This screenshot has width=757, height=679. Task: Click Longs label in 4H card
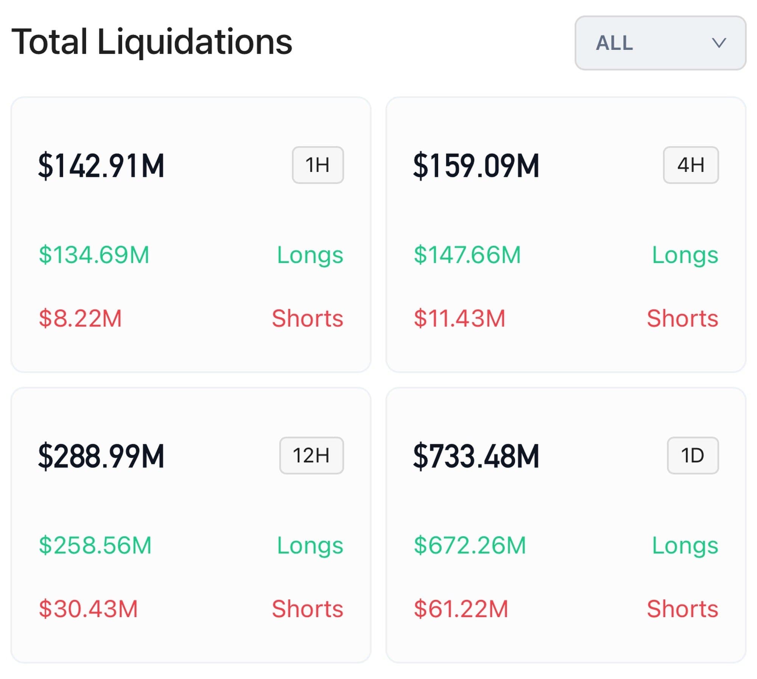point(685,255)
